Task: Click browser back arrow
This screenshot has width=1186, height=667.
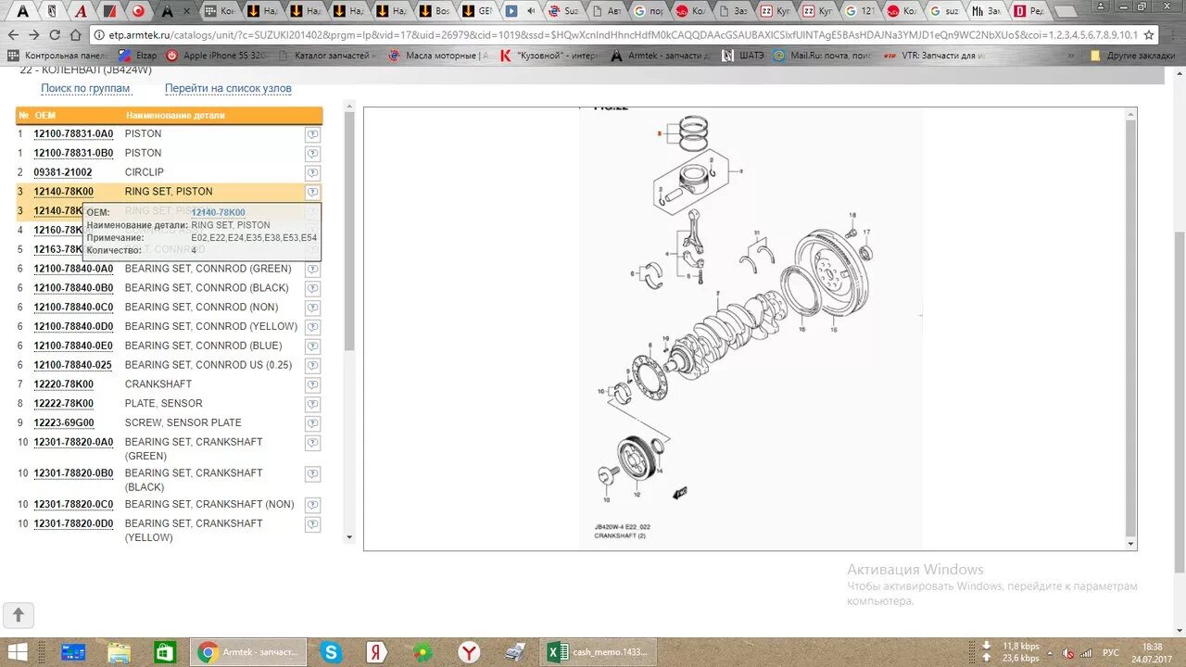Action: tap(13, 34)
